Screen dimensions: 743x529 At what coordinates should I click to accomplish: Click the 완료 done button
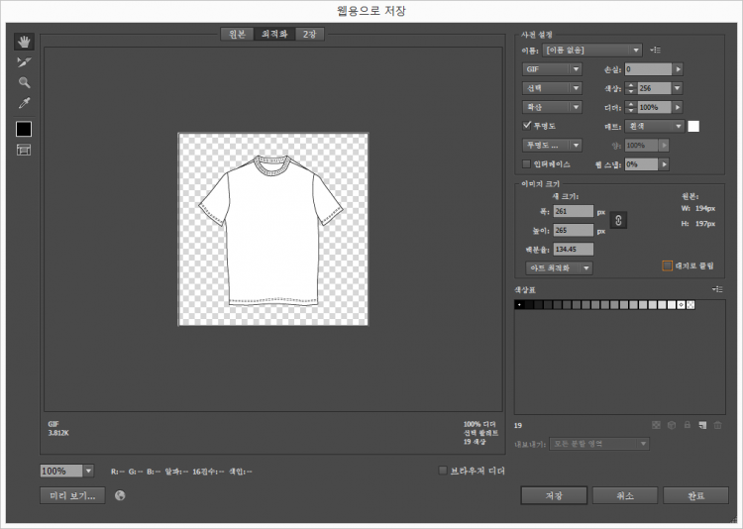pos(695,496)
